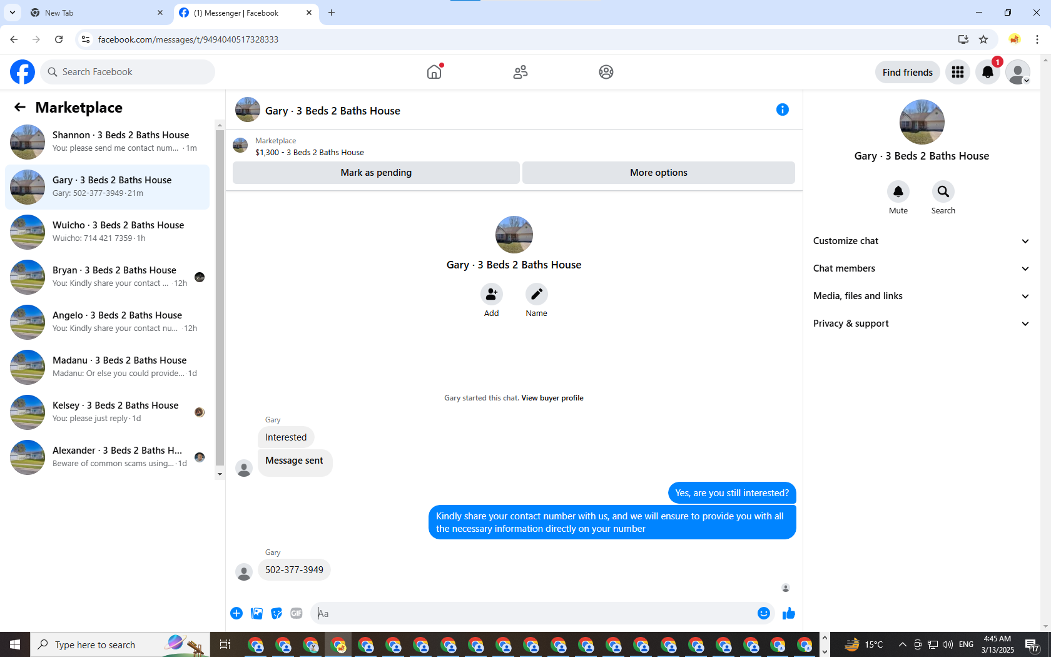This screenshot has width=1051, height=657.
Task: Open the listing thumbnail in right panel
Action: (922, 122)
